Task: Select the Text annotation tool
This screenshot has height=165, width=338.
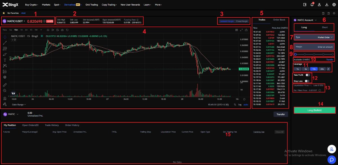Action: coord(5,60)
